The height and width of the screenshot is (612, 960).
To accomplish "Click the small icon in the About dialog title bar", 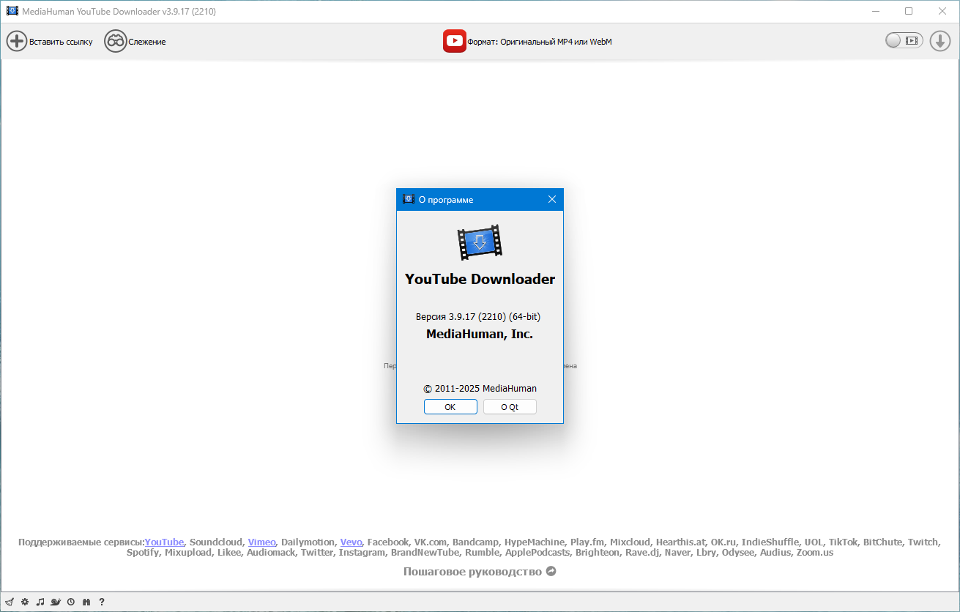I will (x=409, y=199).
